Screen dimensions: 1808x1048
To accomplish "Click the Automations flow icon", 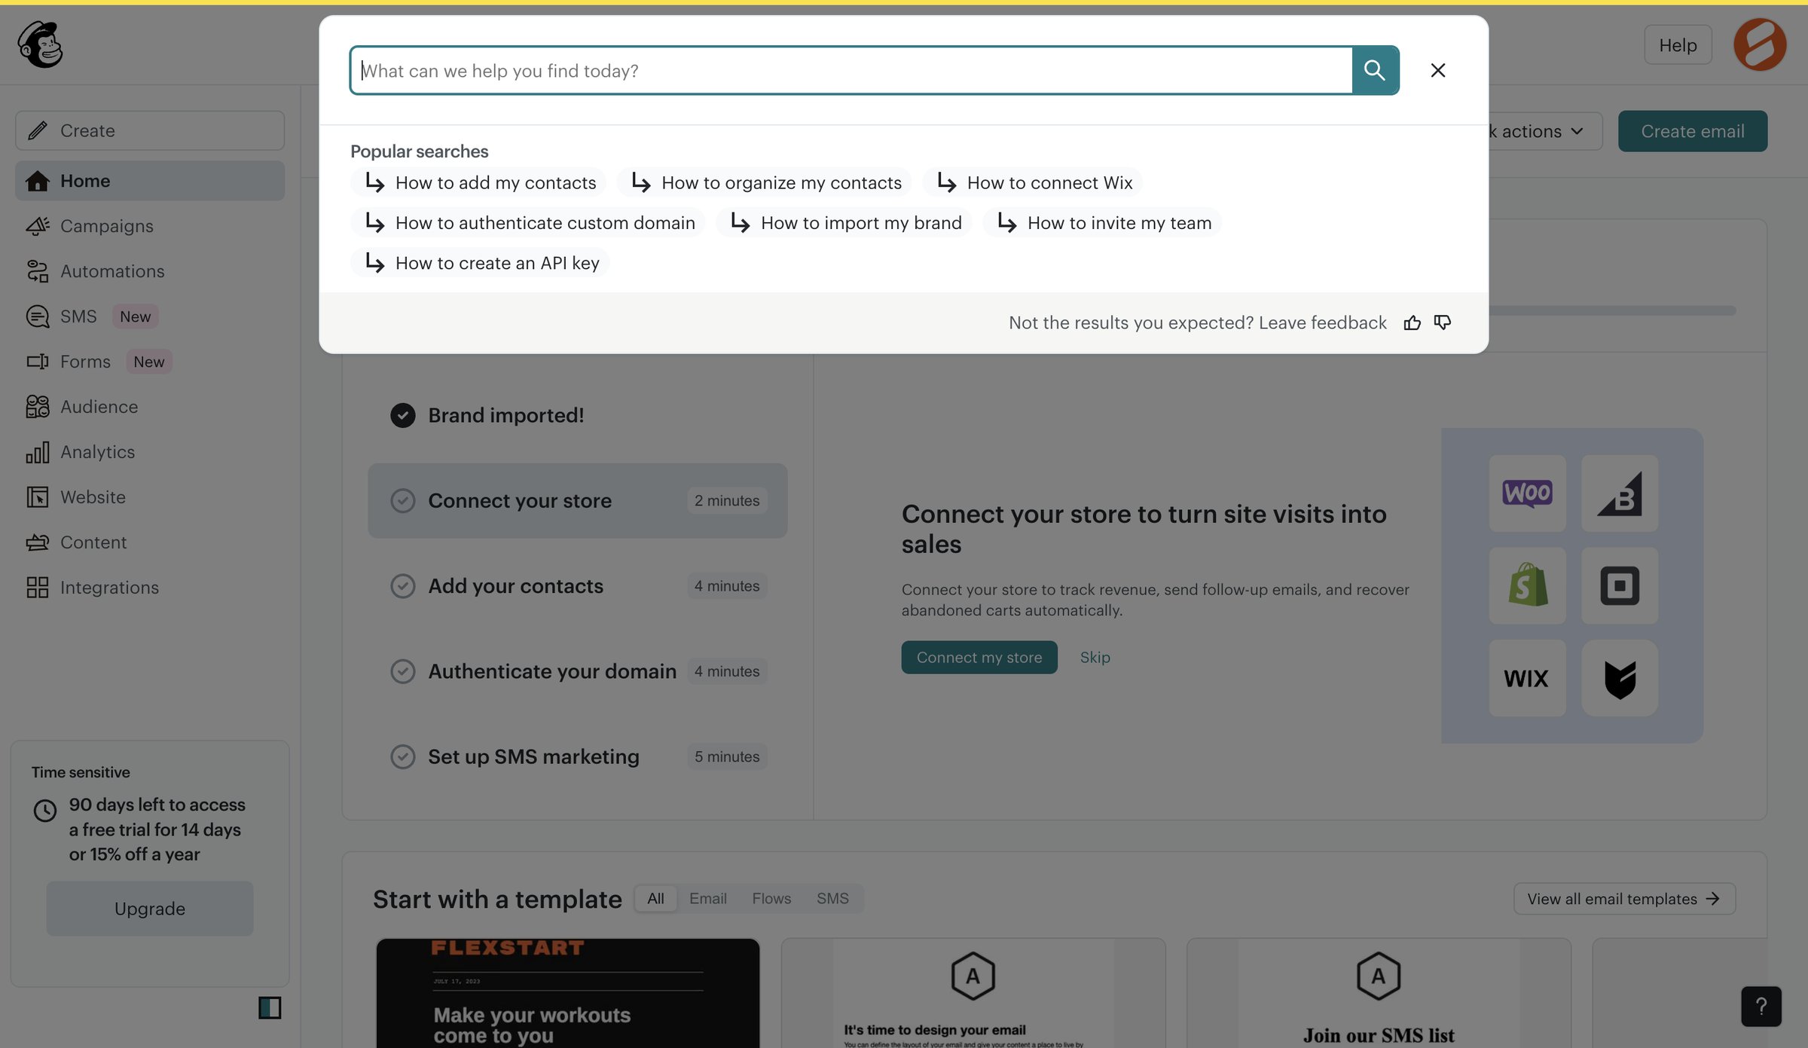I will click(x=38, y=271).
